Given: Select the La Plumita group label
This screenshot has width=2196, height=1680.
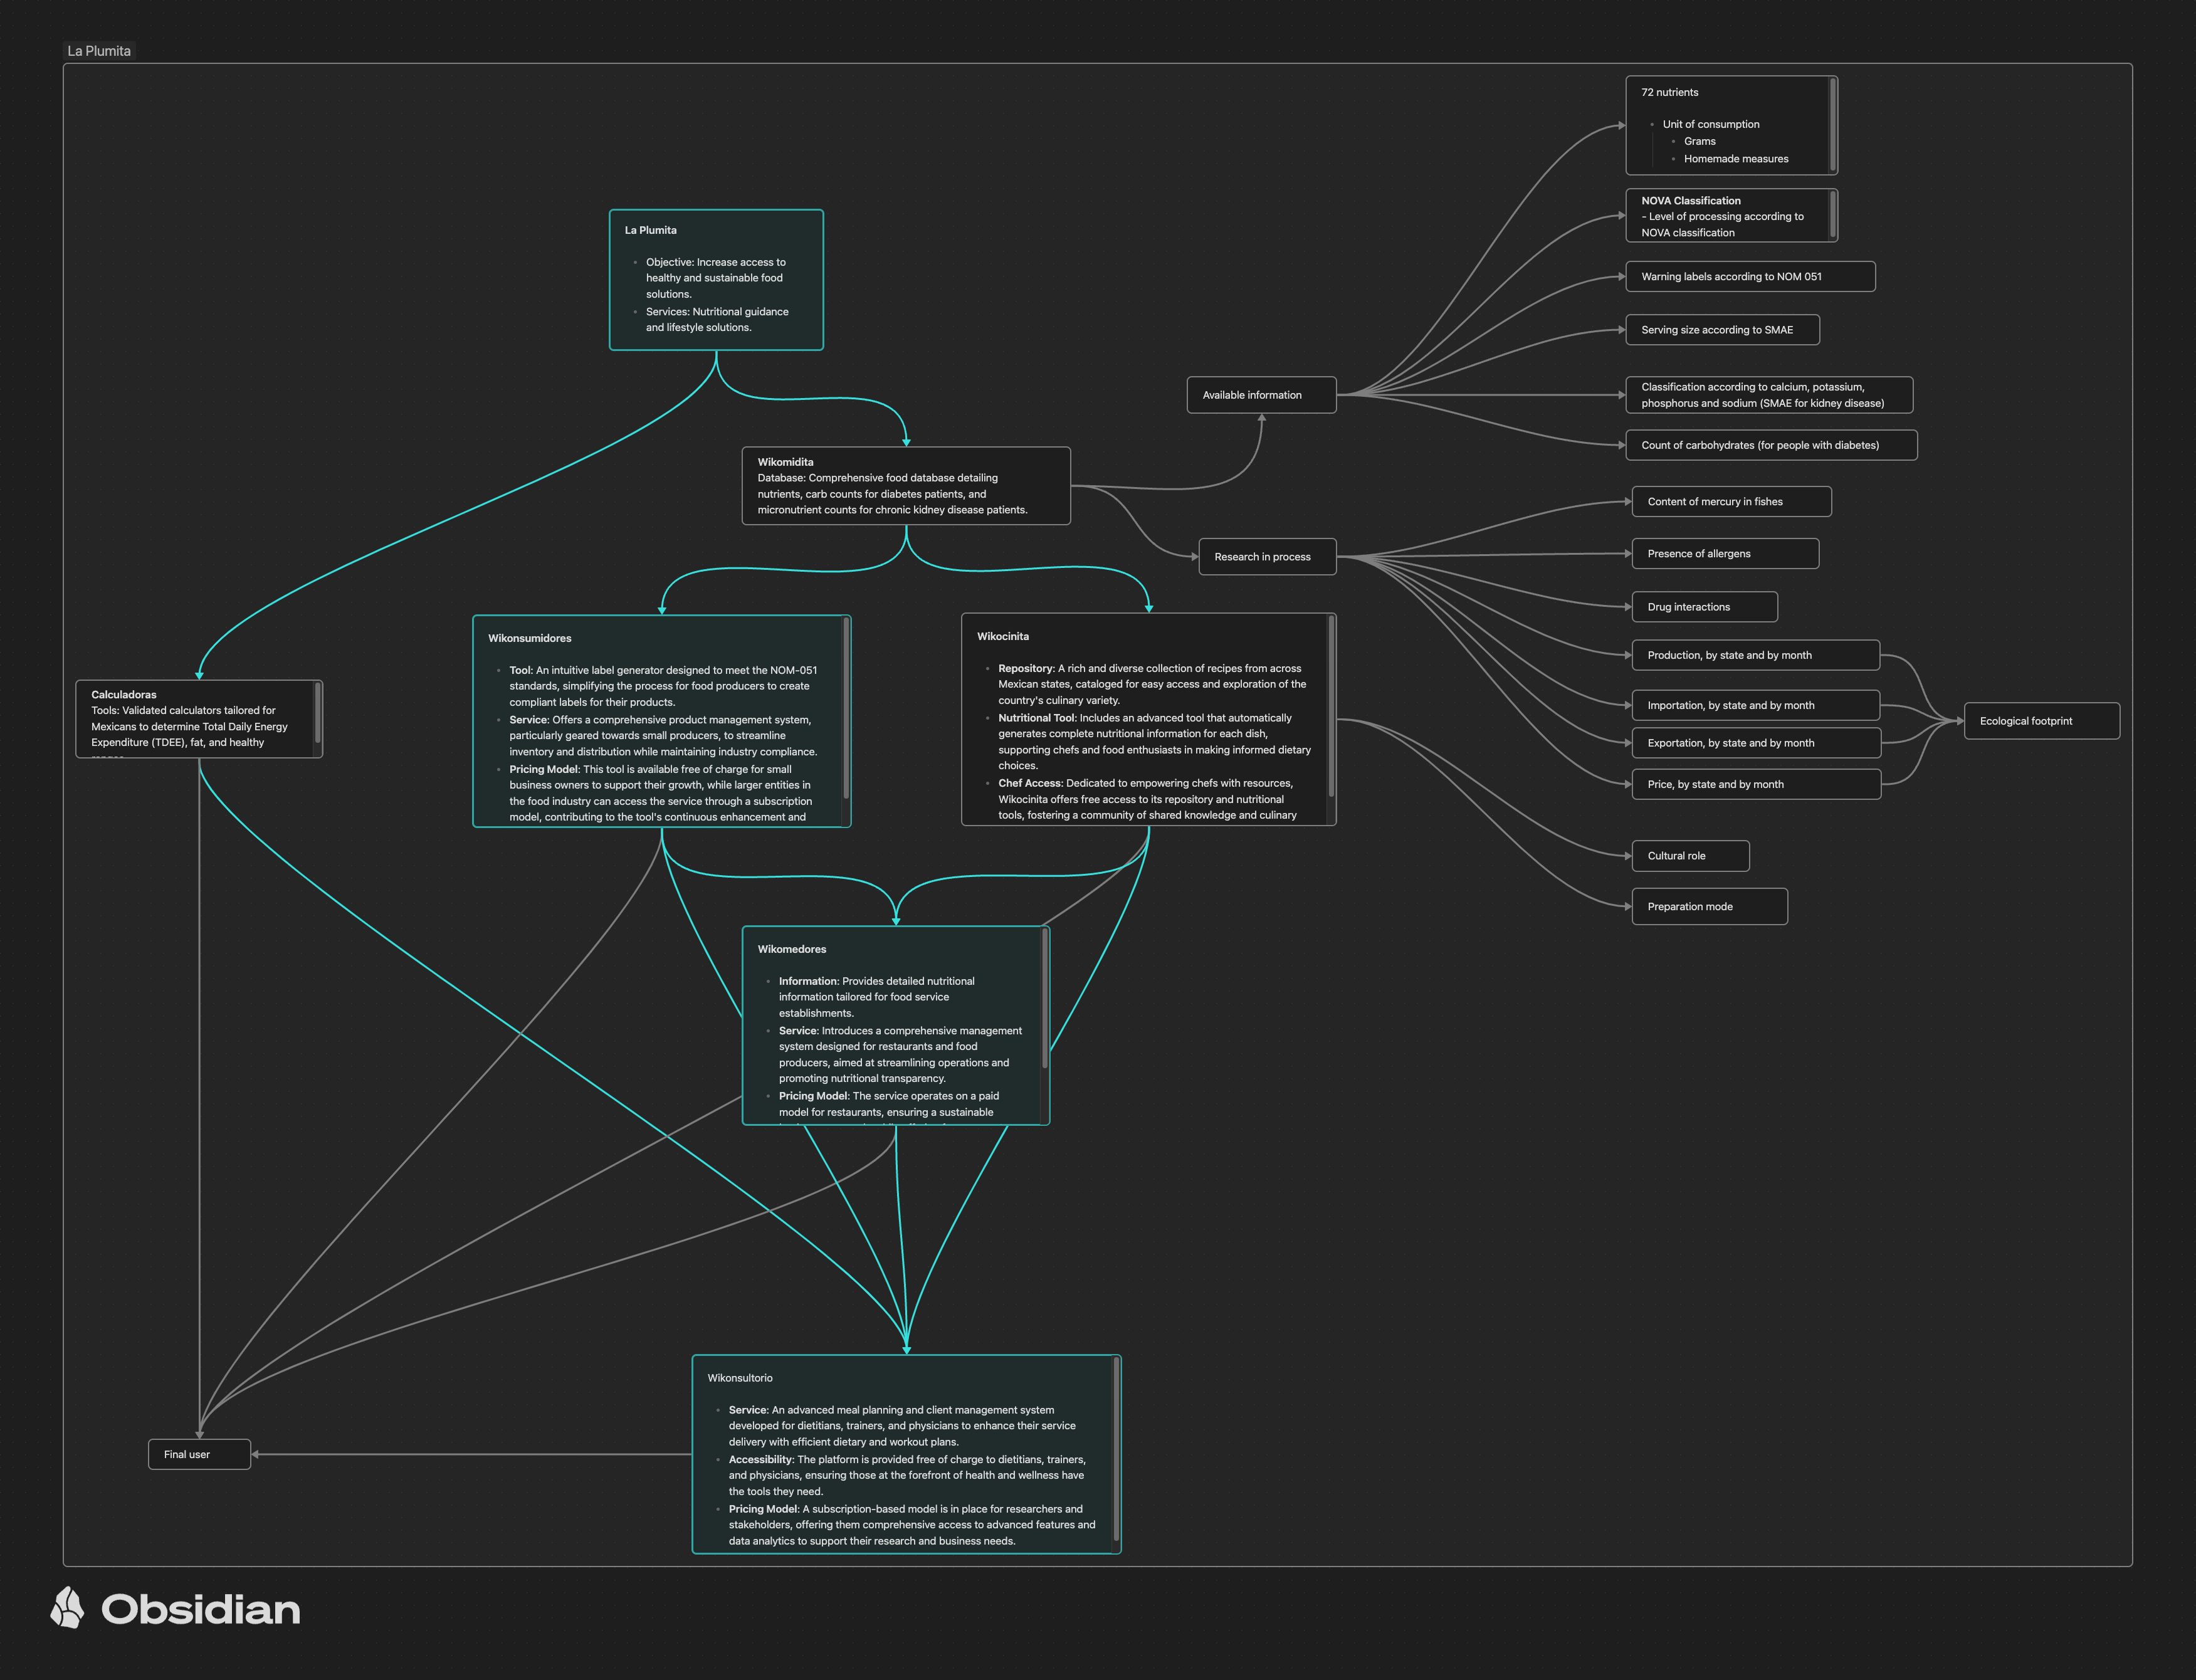Looking at the screenshot, I should tap(98, 51).
